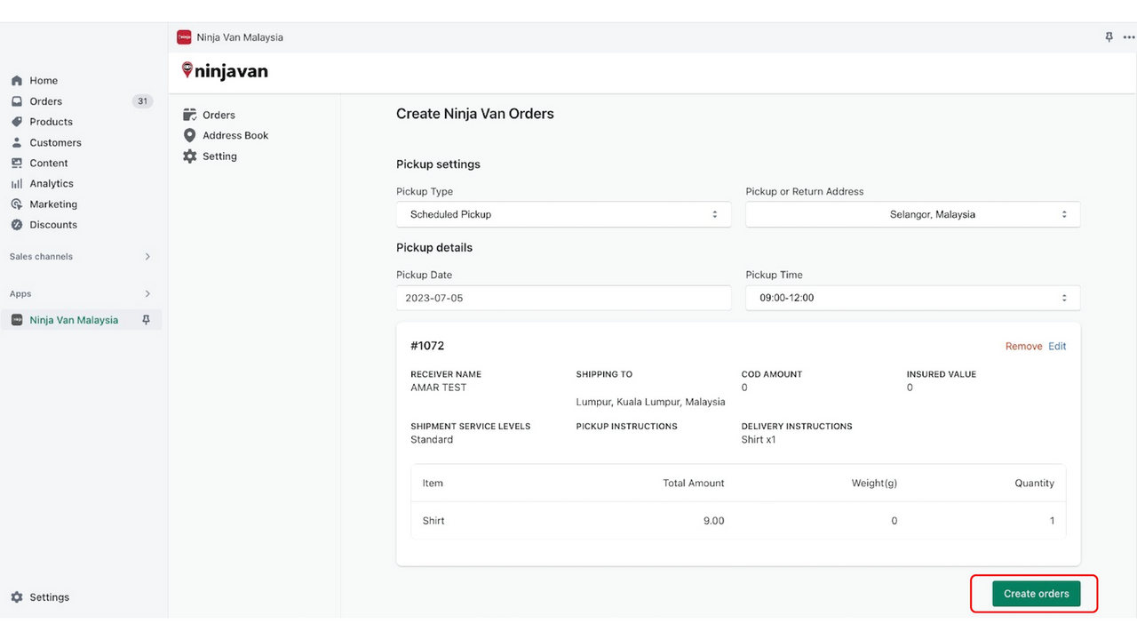Switch to Orders in the Ninja Van nav
Viewport: 1137px width, 640px height.
(219, 115)
